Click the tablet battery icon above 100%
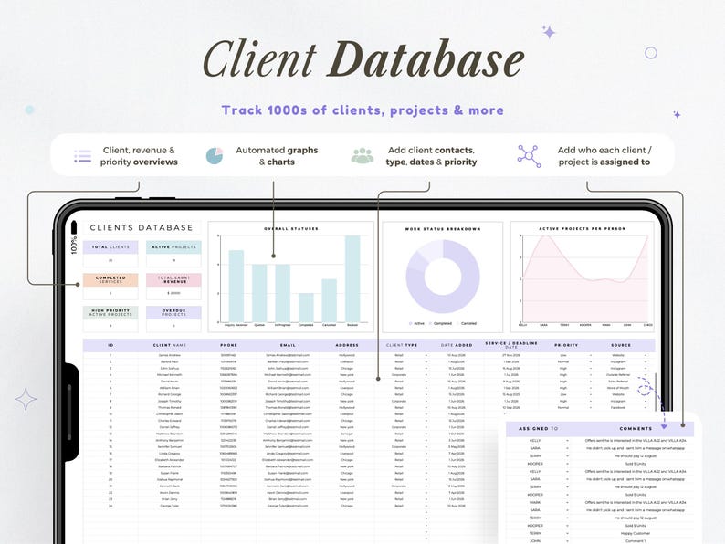 74,228
